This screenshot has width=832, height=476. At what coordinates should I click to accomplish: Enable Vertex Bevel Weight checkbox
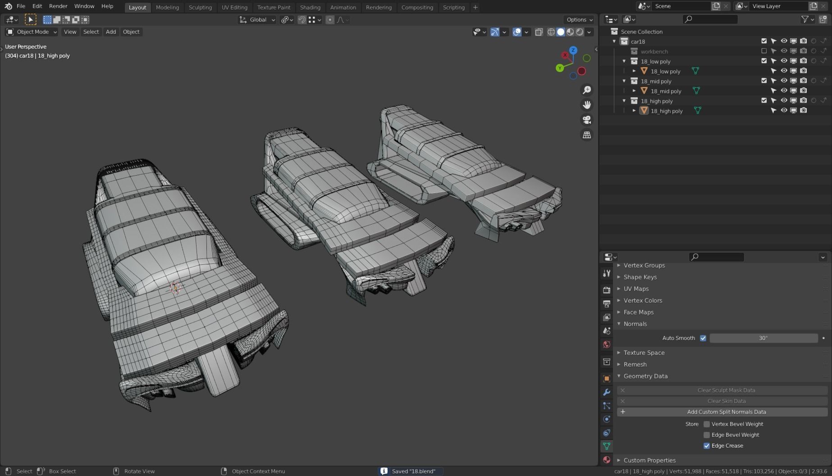pyautogui.click(x=707, y=424)
